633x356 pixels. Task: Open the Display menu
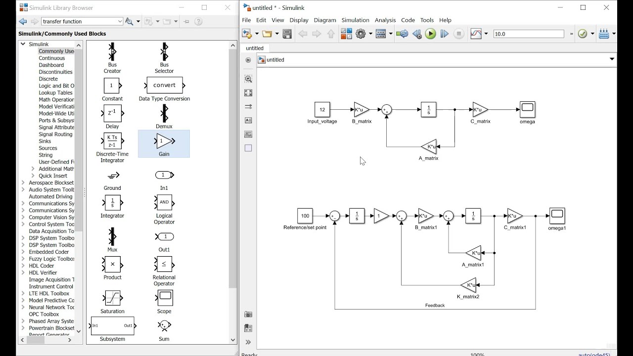[299, 20]
